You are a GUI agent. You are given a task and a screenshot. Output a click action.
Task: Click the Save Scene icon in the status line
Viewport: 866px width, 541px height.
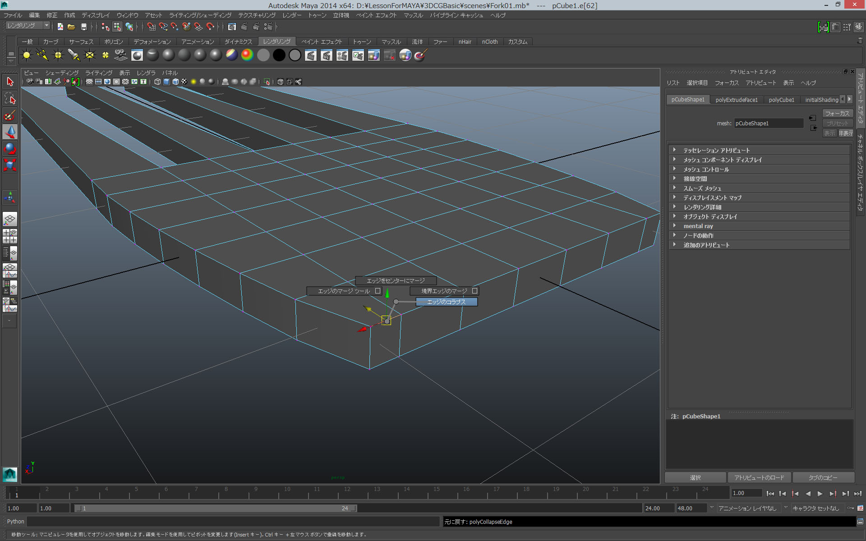point(83,27)
